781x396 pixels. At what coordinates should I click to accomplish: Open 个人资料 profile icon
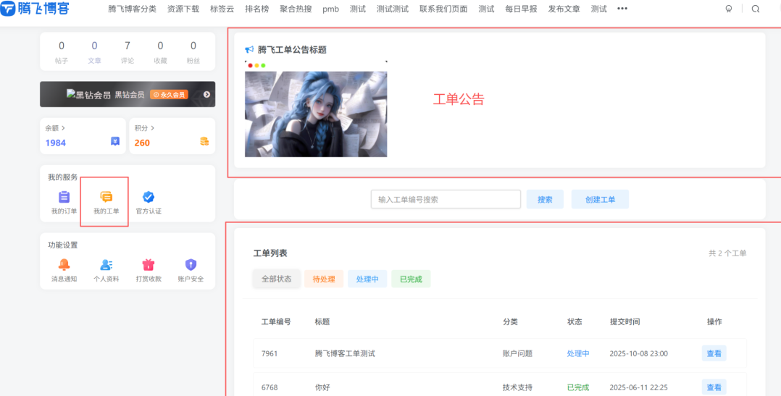click(106, 265)
